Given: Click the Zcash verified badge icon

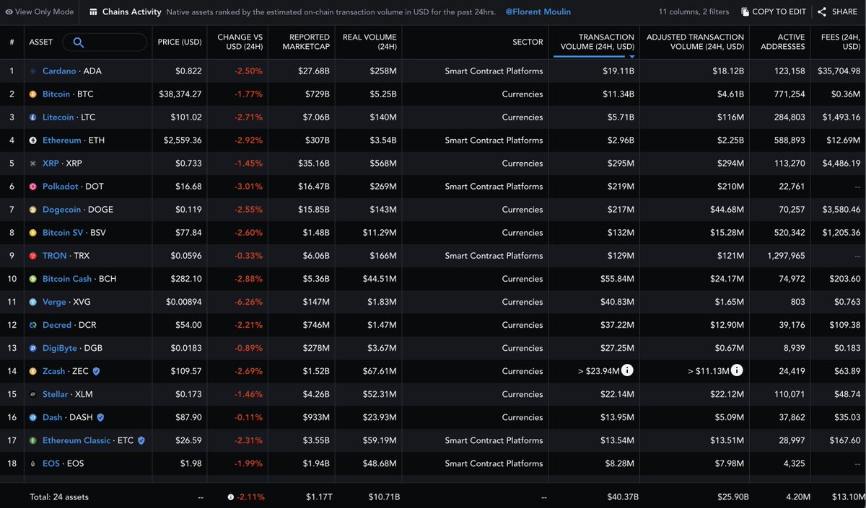Looking at the screenshot, I should (x=96, y=371).
